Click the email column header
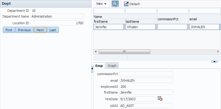Image resolution: width=221 pixels, height=109 pixels. coord(205,19)
